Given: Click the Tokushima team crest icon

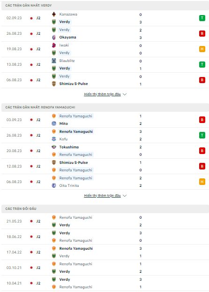Looking at the screenshot, I should coord(54,147).
